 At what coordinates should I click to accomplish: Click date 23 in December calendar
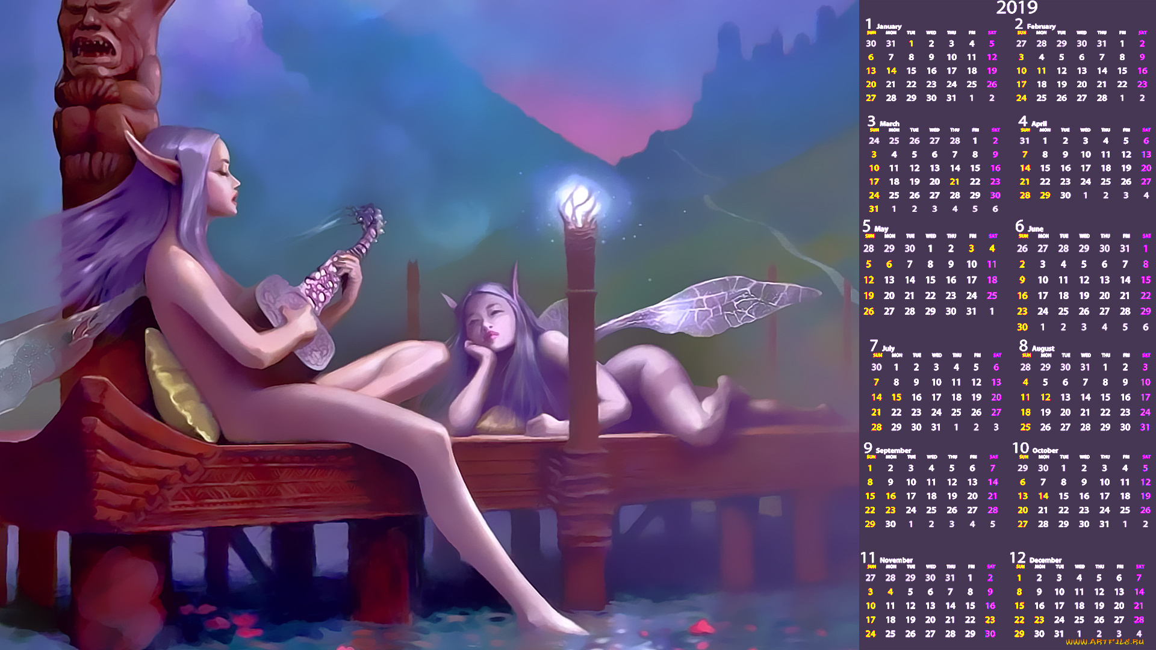tap(1039, 619)
